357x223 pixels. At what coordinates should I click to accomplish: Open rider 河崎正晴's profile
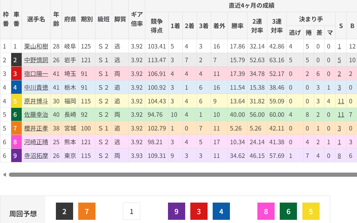36,142
